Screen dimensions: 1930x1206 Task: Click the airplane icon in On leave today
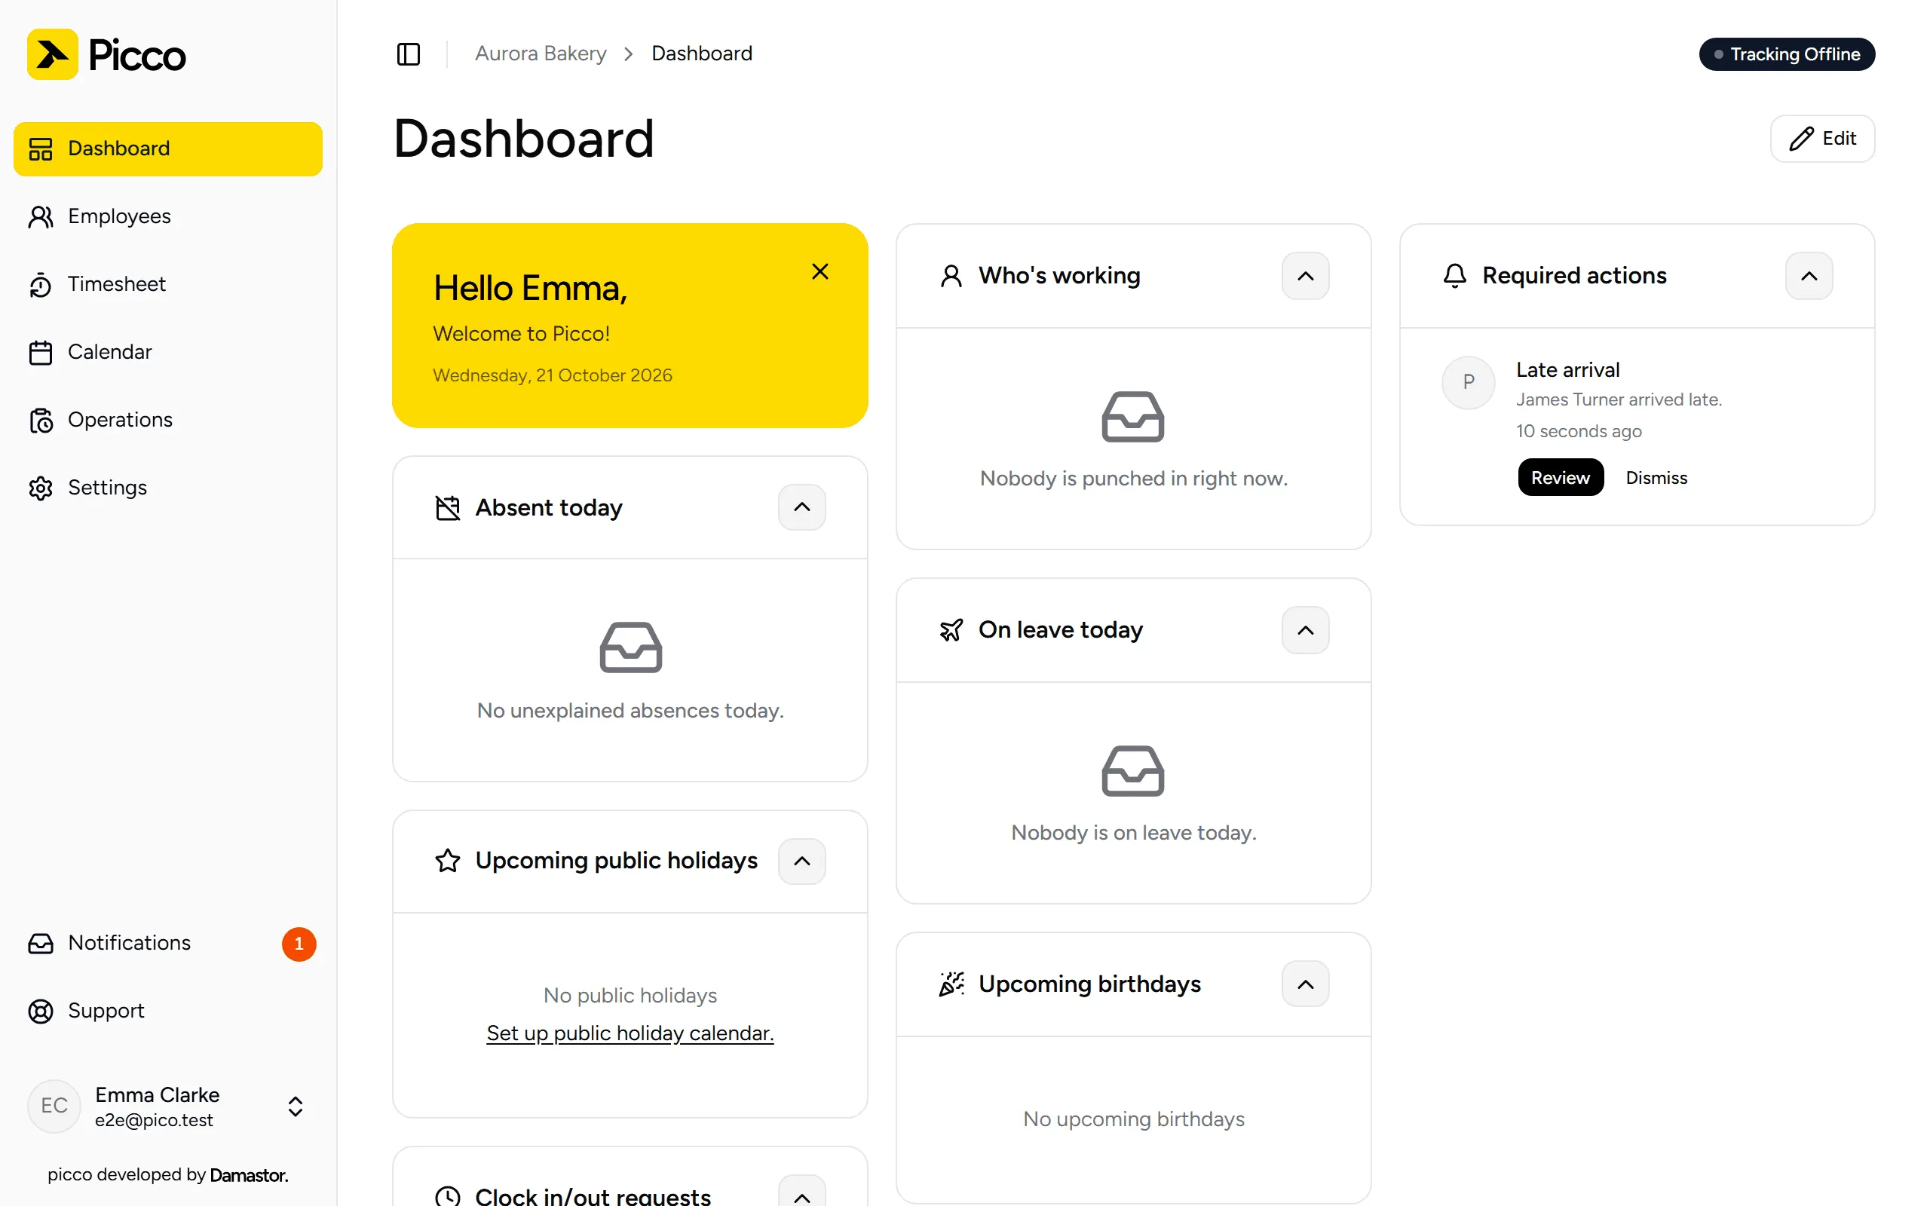coord(951,630)
